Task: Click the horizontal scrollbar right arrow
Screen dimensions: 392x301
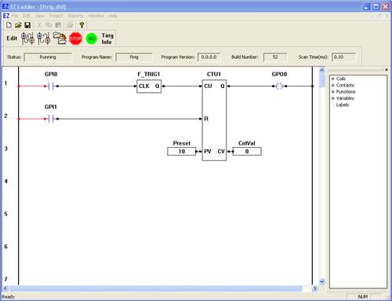Action: (315, 288)
